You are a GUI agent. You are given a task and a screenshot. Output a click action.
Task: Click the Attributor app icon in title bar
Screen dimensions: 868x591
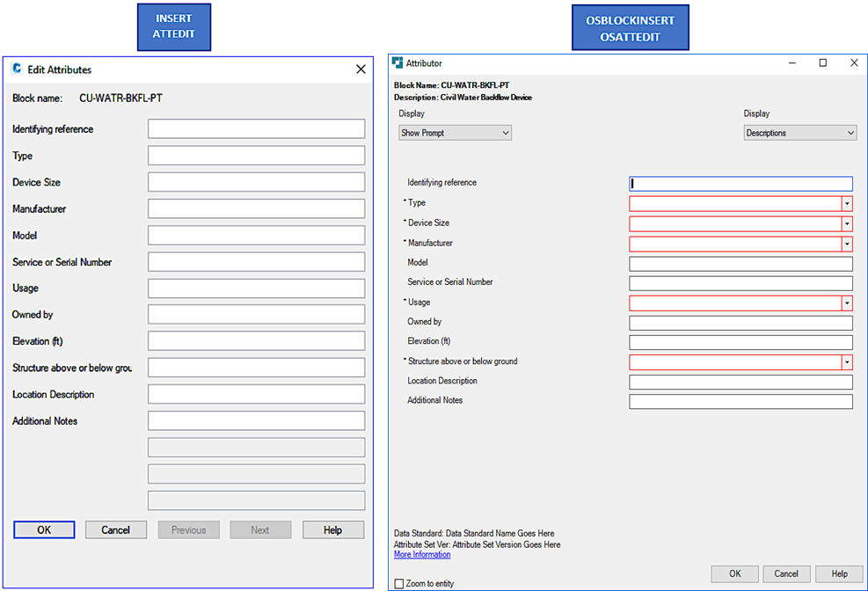click(x=398, y=62)
